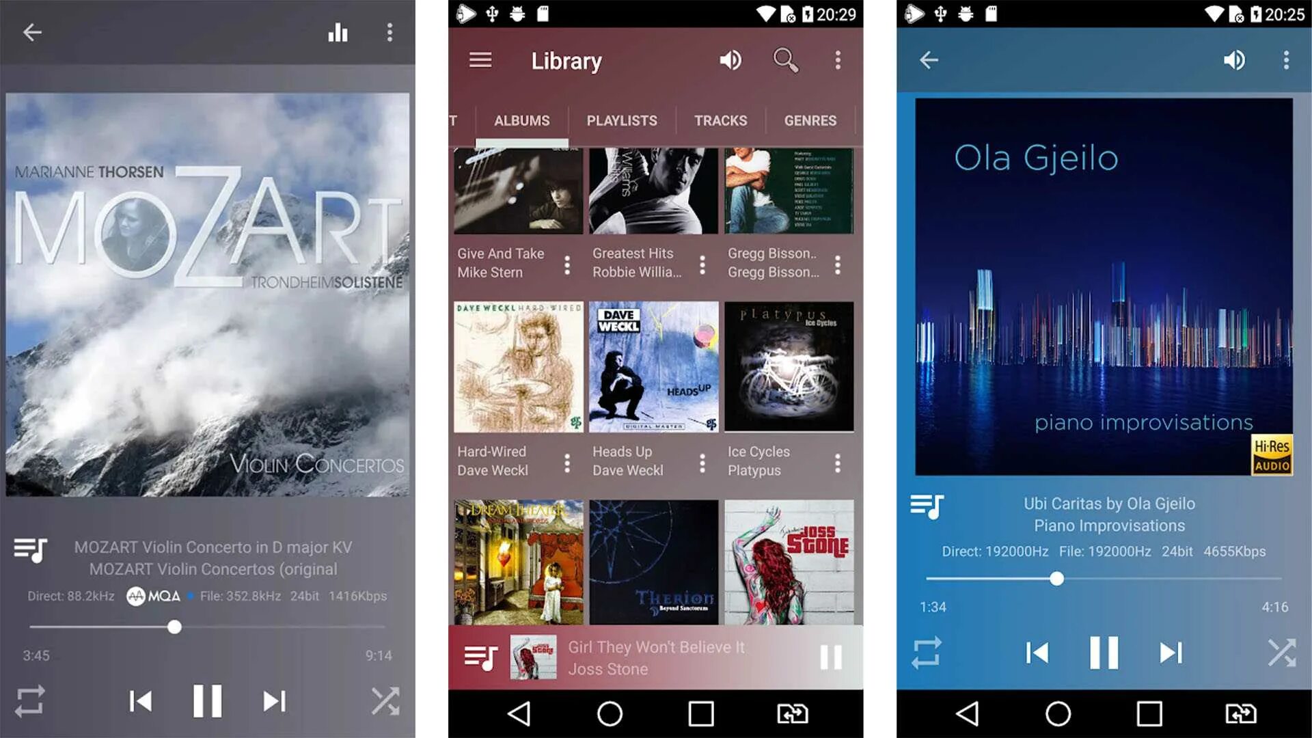
Task: Click the shuffle icon on Ola Gjeilo player
Action: 1280,653
